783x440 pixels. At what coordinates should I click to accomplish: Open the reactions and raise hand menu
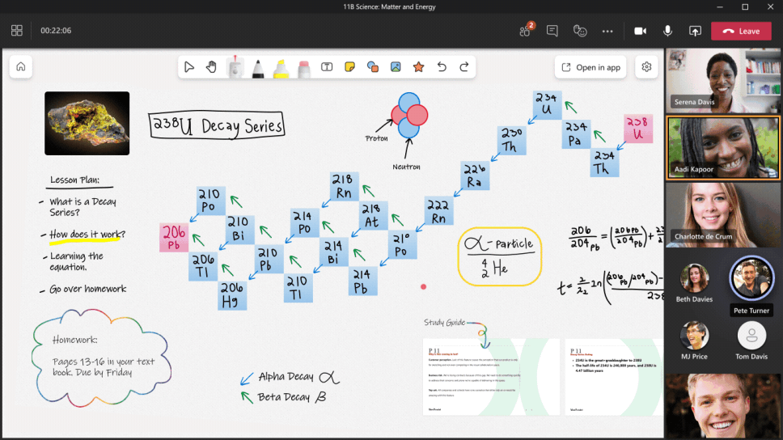tap(580, 31)
